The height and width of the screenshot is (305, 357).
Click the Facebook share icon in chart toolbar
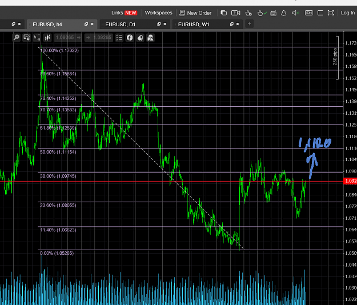[x=130, y=38]
